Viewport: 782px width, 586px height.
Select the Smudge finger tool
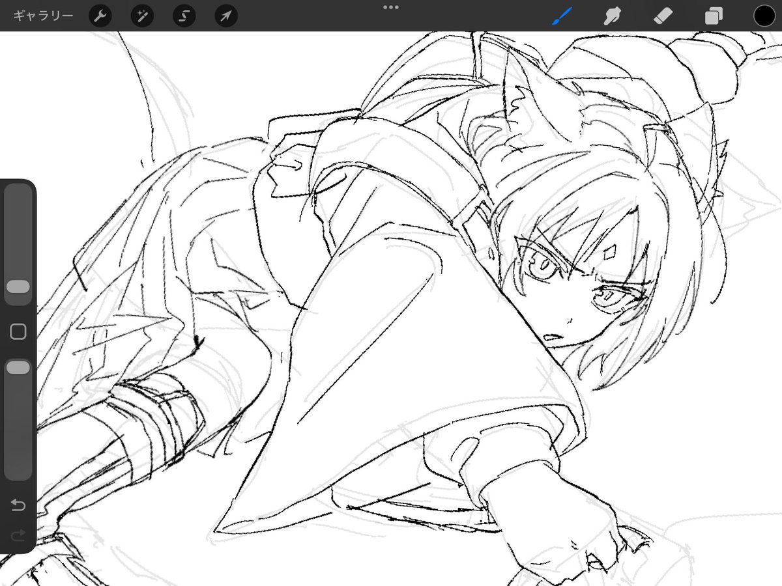[x=611, y=16]
